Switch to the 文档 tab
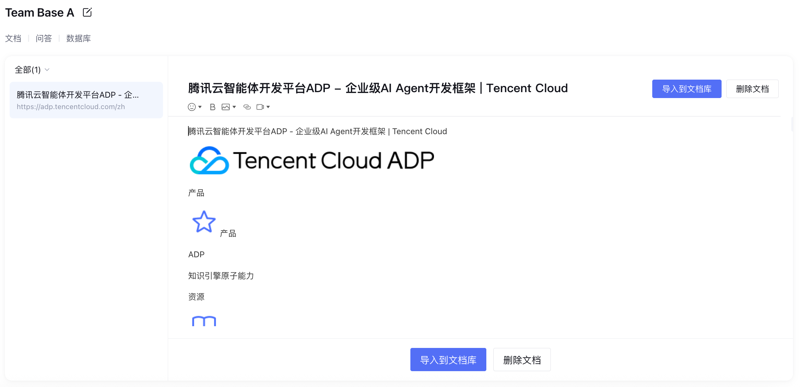This screenshot has width=806, height=387. (x=13, y=38)
